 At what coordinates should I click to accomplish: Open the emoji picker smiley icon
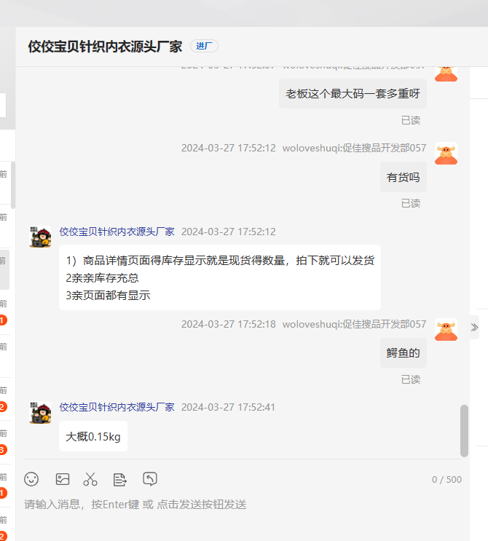click(x=31, y=479)
